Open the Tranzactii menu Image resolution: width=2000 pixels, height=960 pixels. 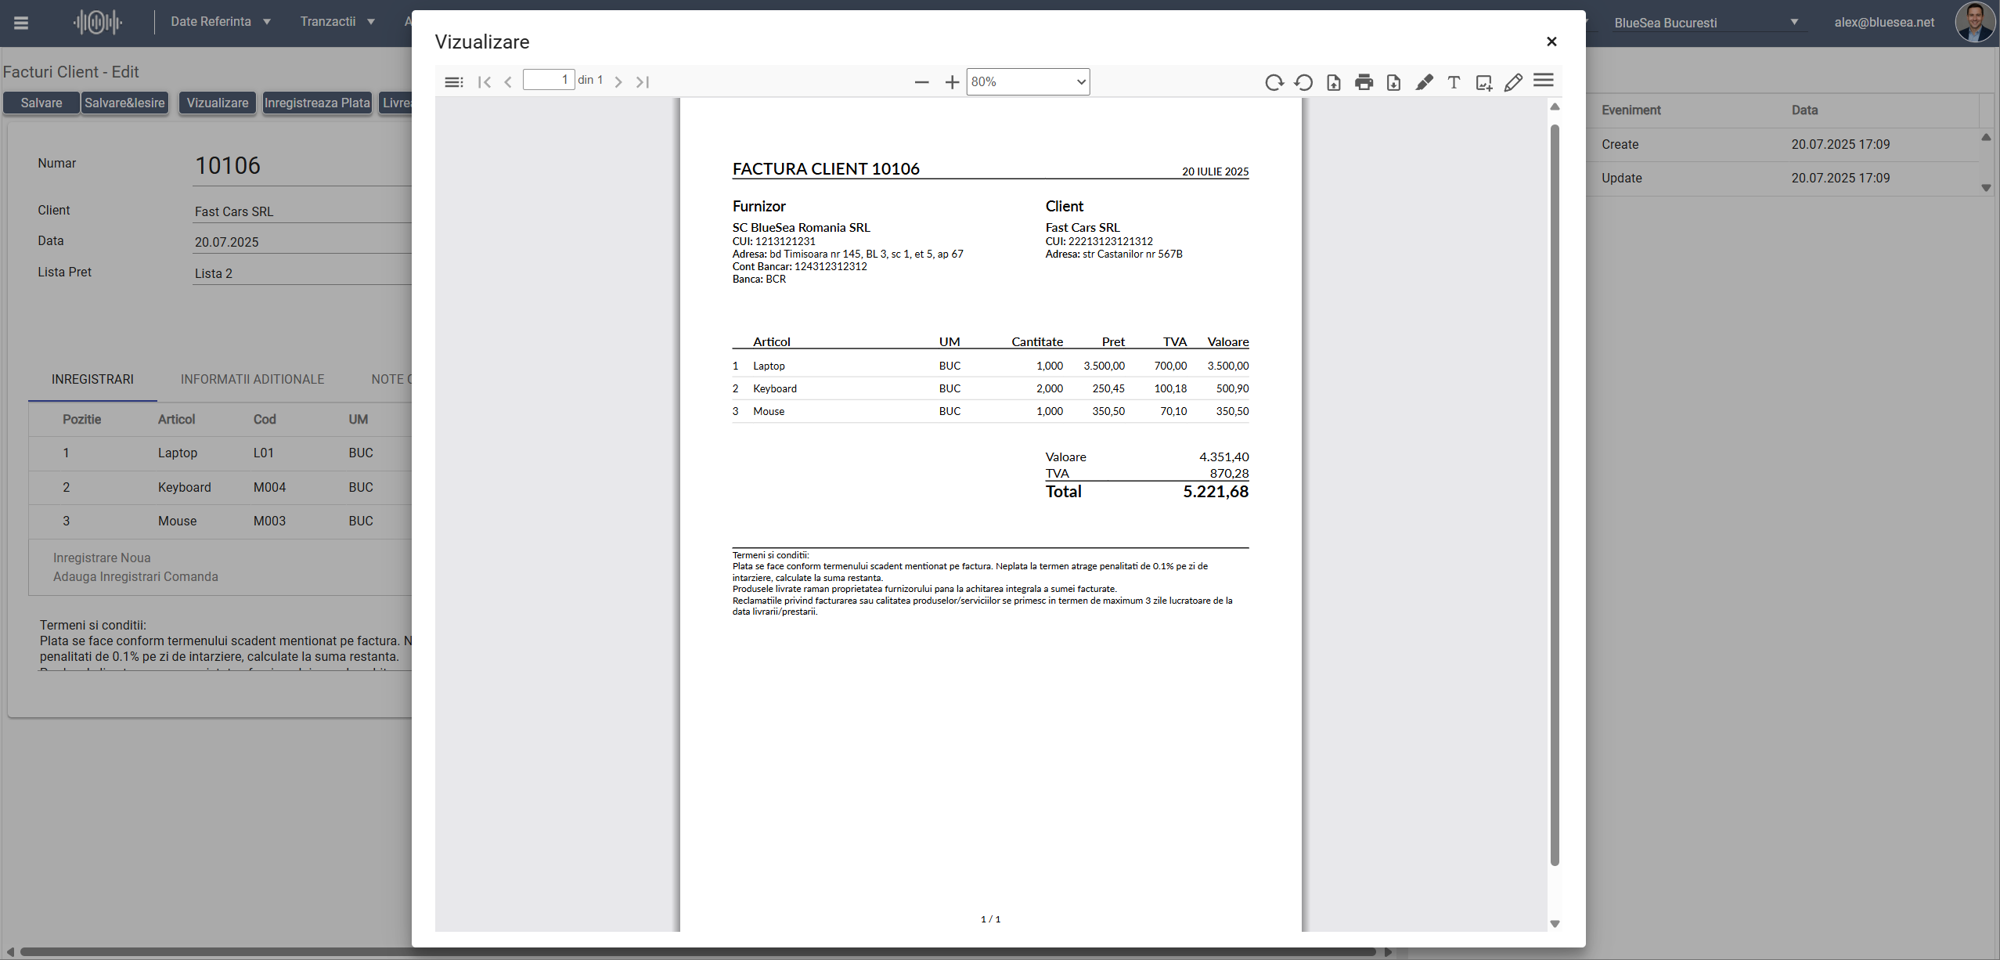(337, 22)
